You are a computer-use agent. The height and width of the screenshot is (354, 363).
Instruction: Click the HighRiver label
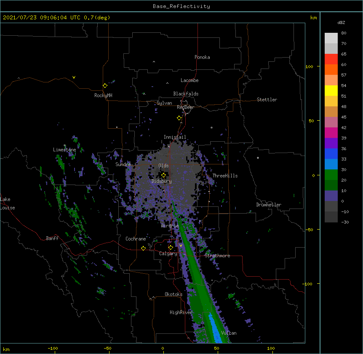[x=181, y=312]
